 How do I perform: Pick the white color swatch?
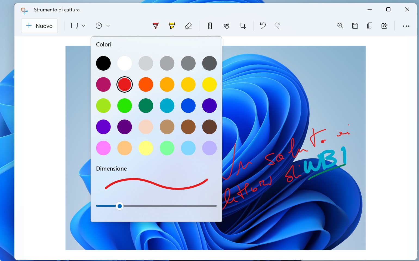(125, 63)
